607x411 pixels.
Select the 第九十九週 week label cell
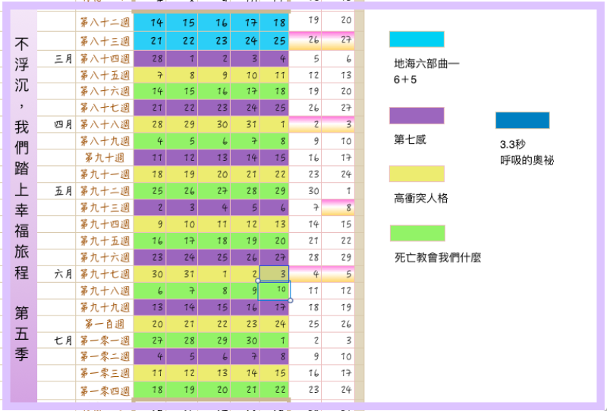tap(105, 307)
